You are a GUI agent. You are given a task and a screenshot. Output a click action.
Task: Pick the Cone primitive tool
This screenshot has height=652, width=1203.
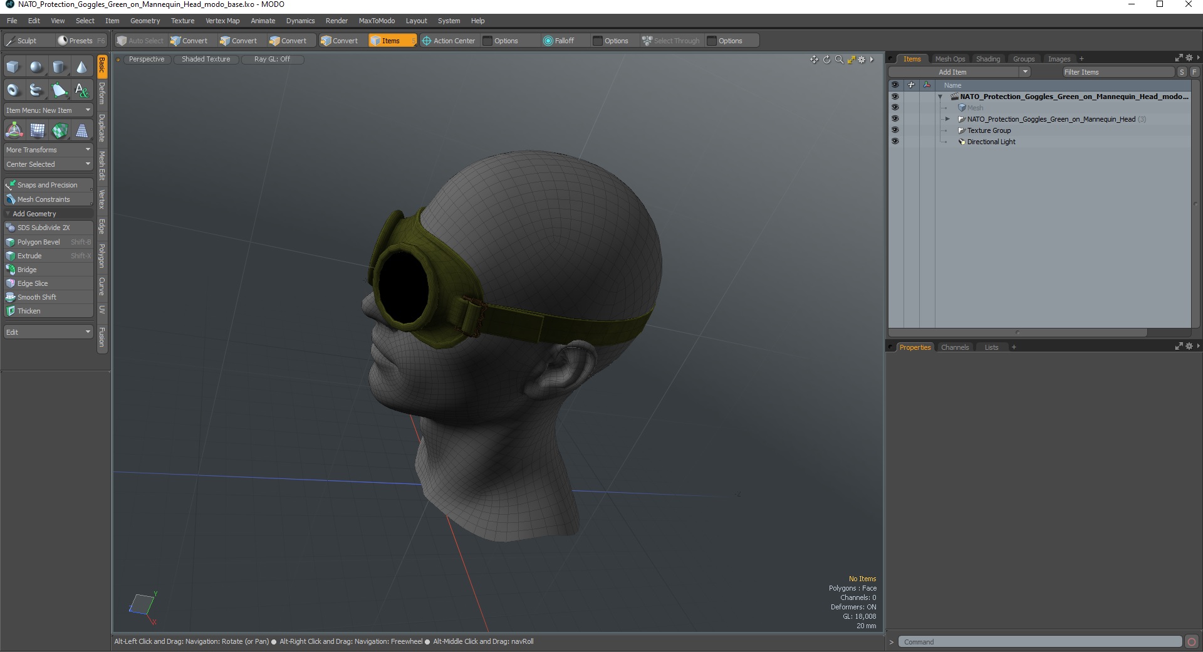81,67
